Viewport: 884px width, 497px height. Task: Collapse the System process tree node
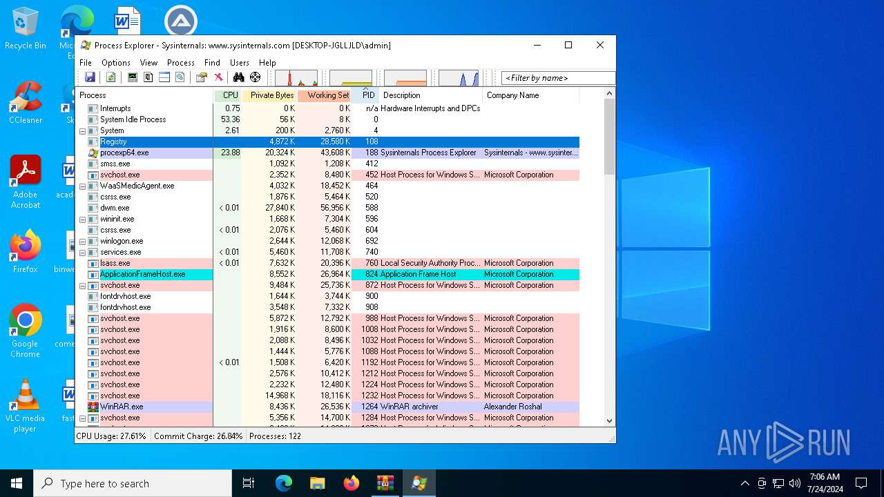[82, 130]
